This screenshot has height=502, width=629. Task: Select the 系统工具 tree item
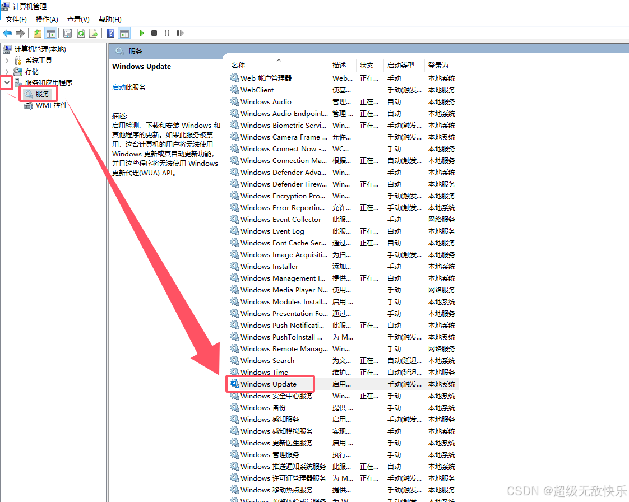(39, 61)
